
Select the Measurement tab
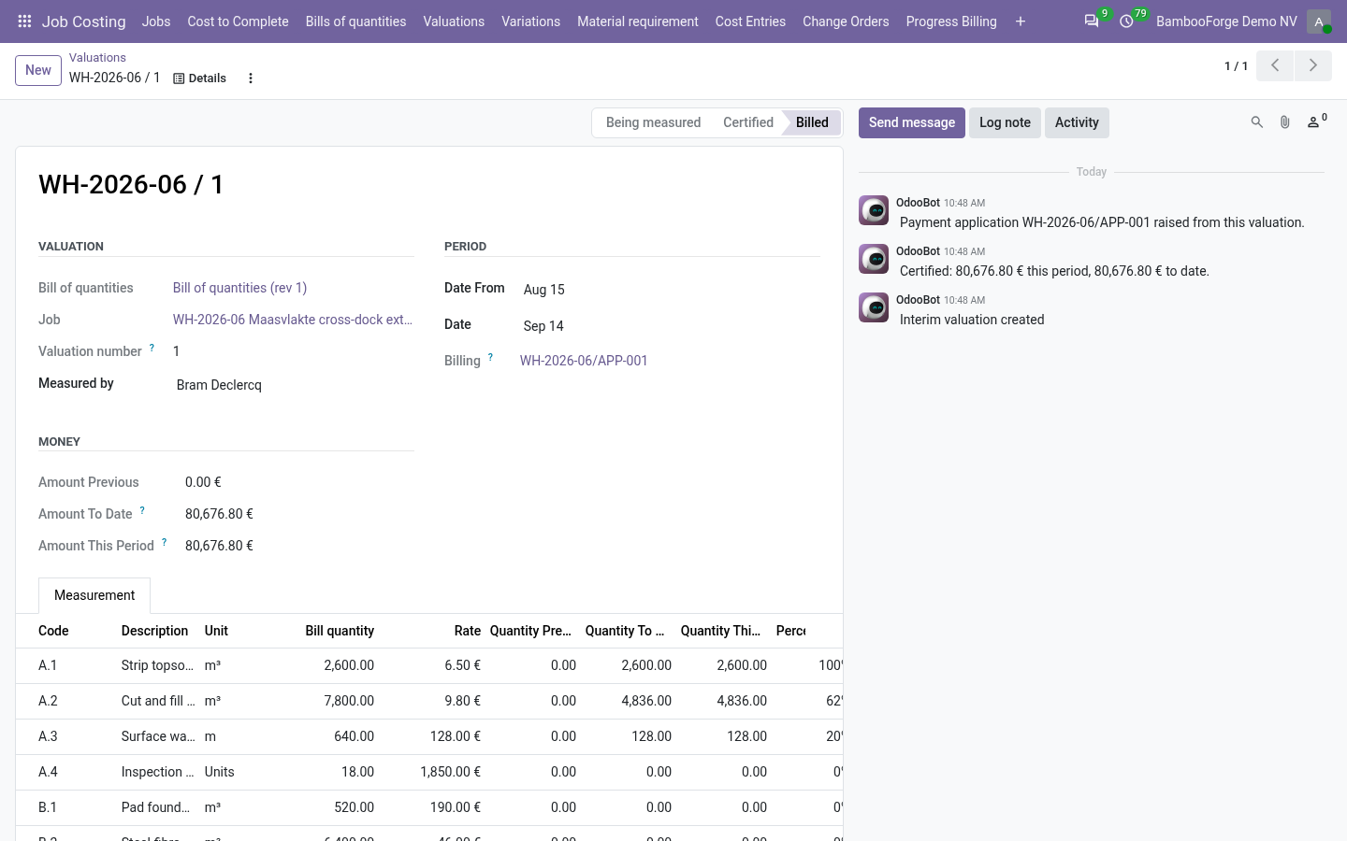pyautogui.click(x=94, y=595)
